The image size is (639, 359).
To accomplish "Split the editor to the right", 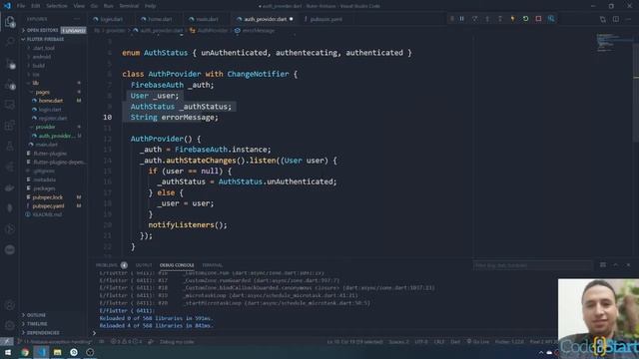I will (x=616, y=19).
